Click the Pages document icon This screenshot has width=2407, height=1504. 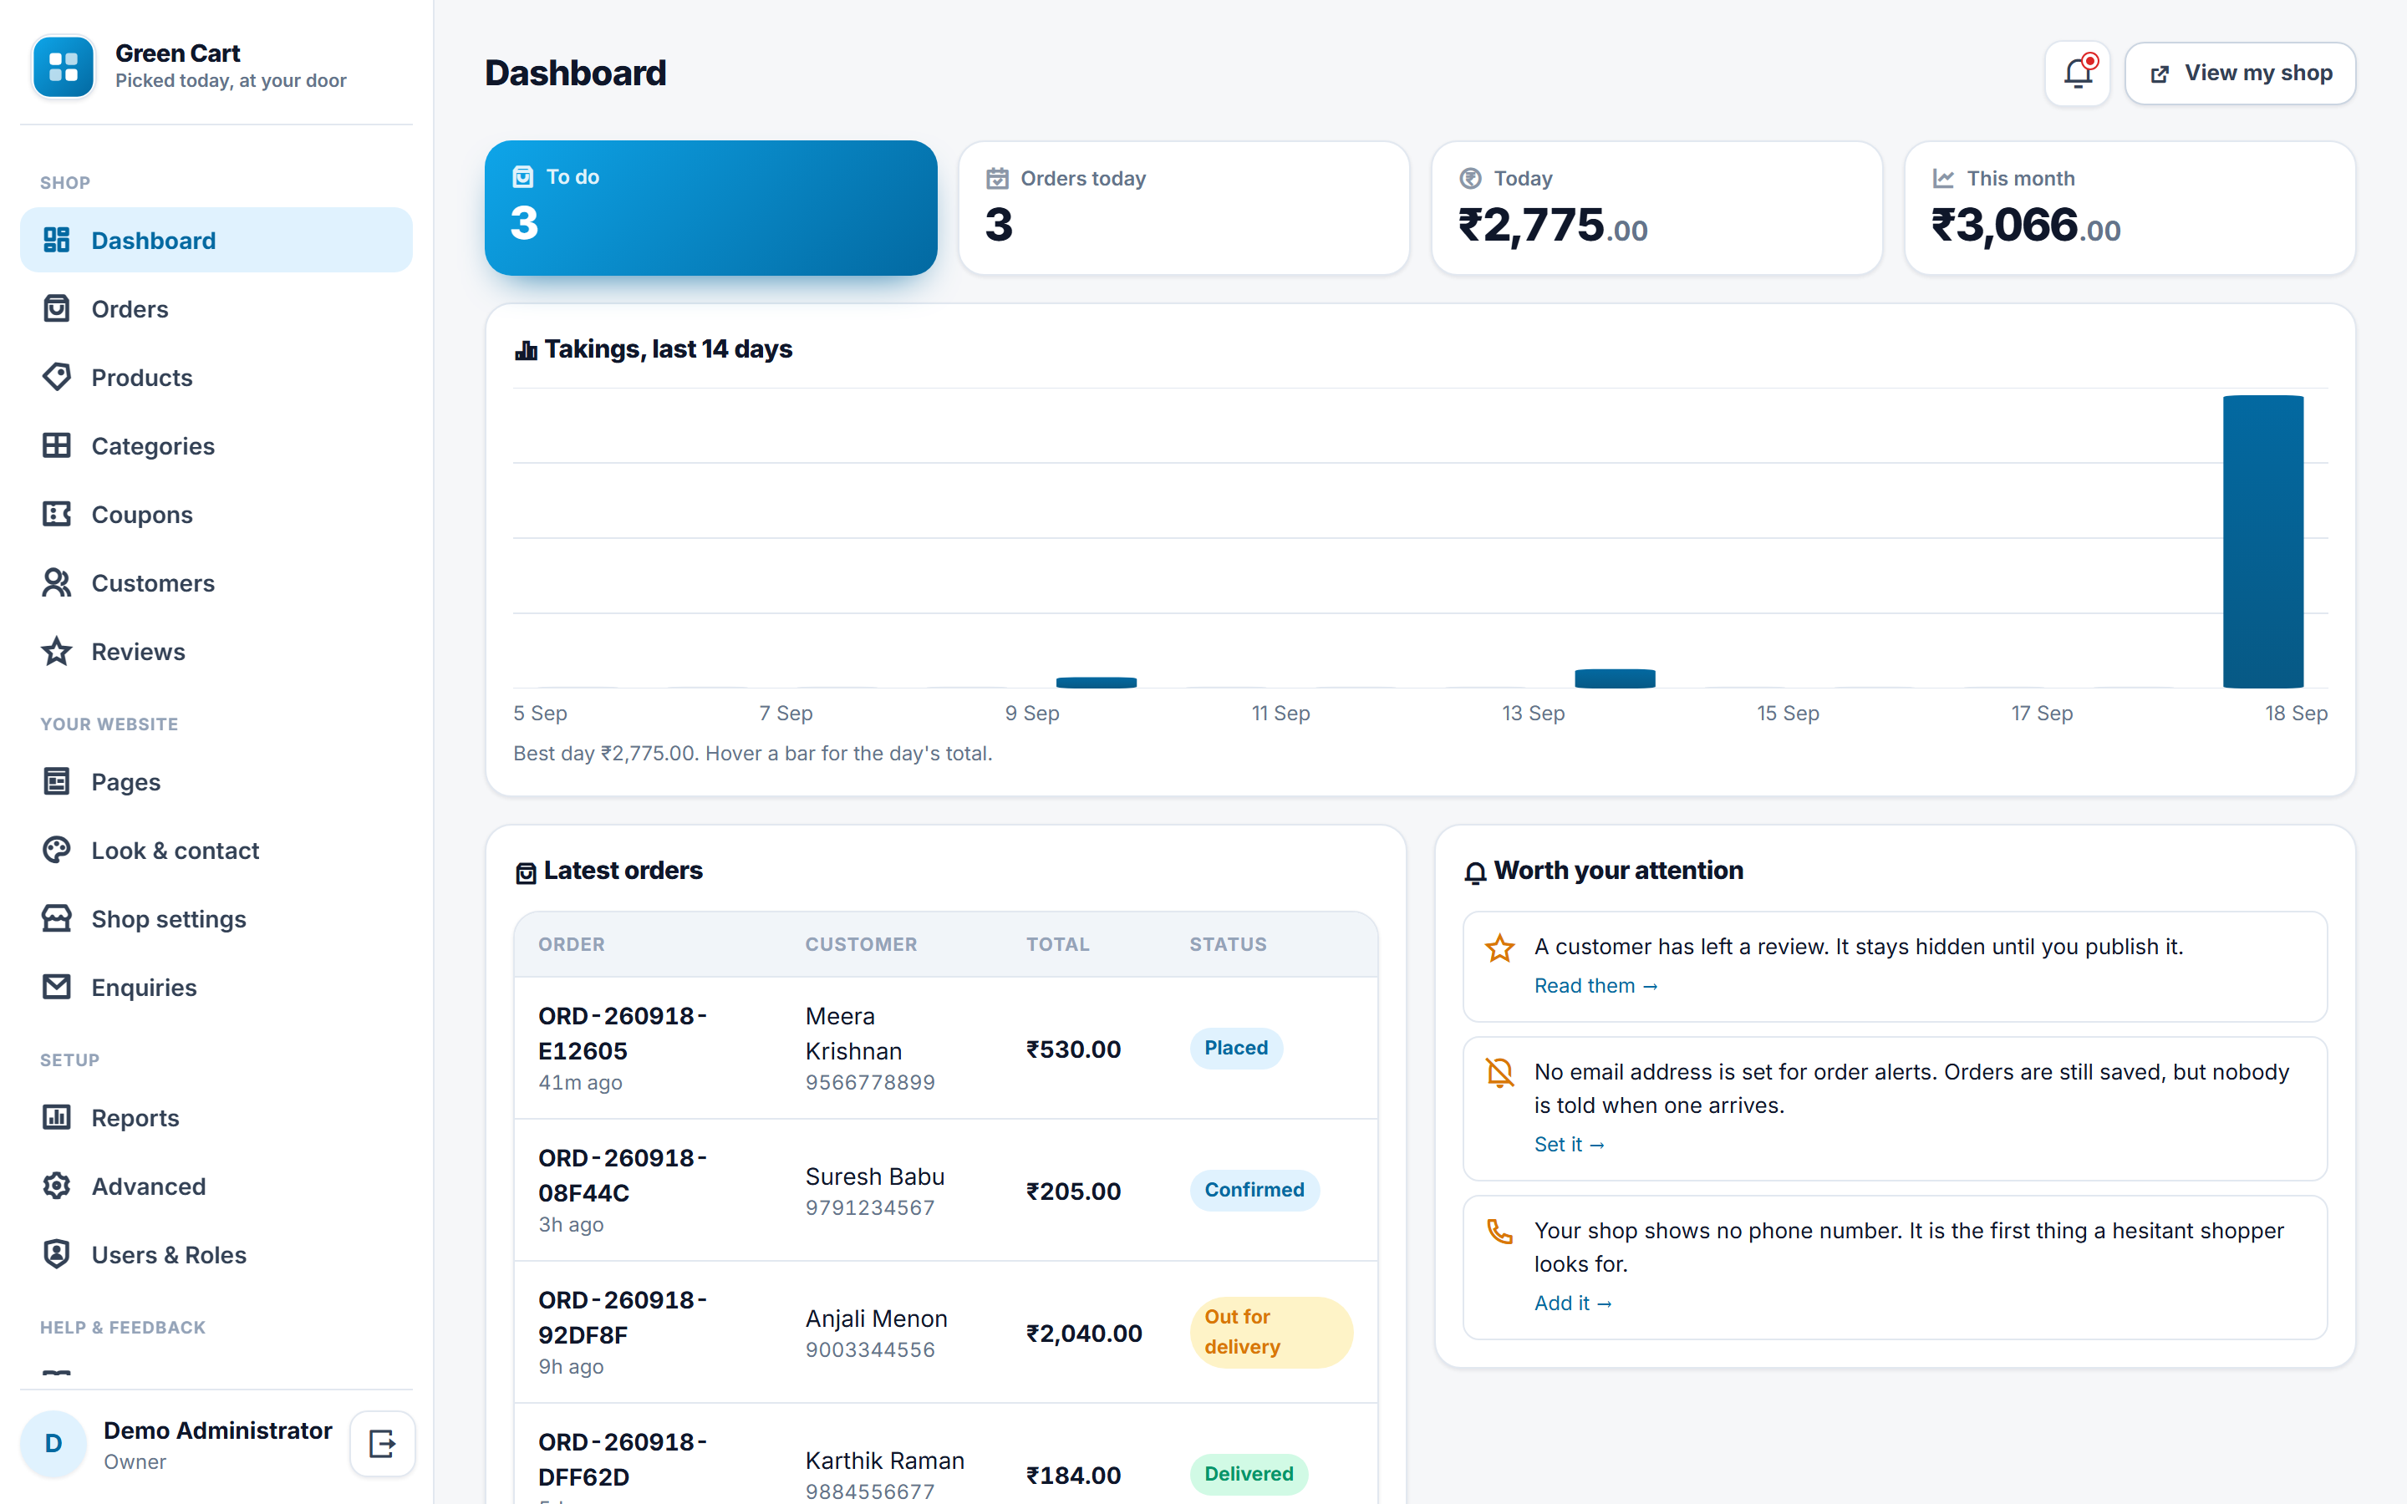[x=57, y=783]
